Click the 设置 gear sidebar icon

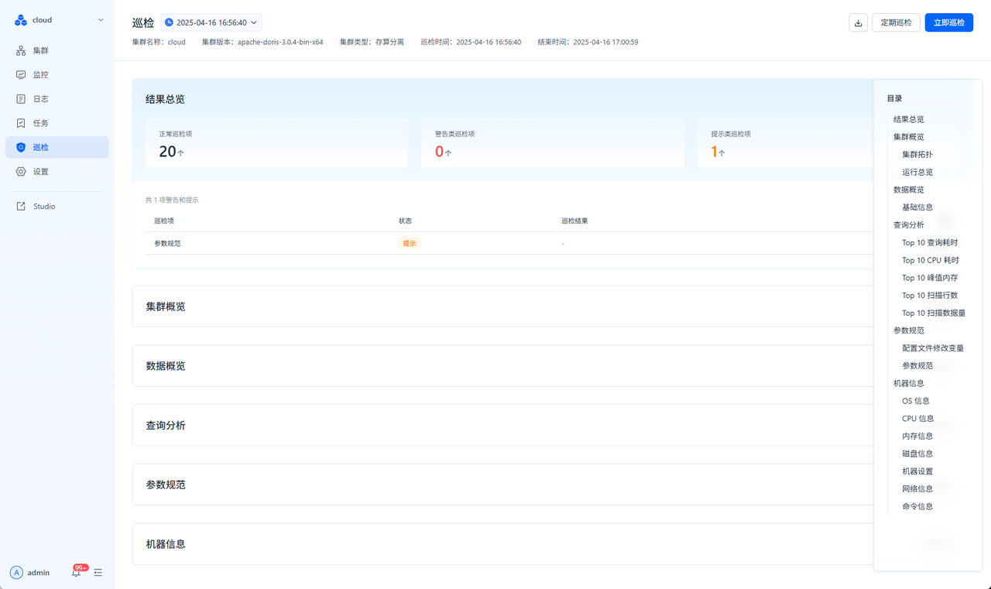click(21, 172)
